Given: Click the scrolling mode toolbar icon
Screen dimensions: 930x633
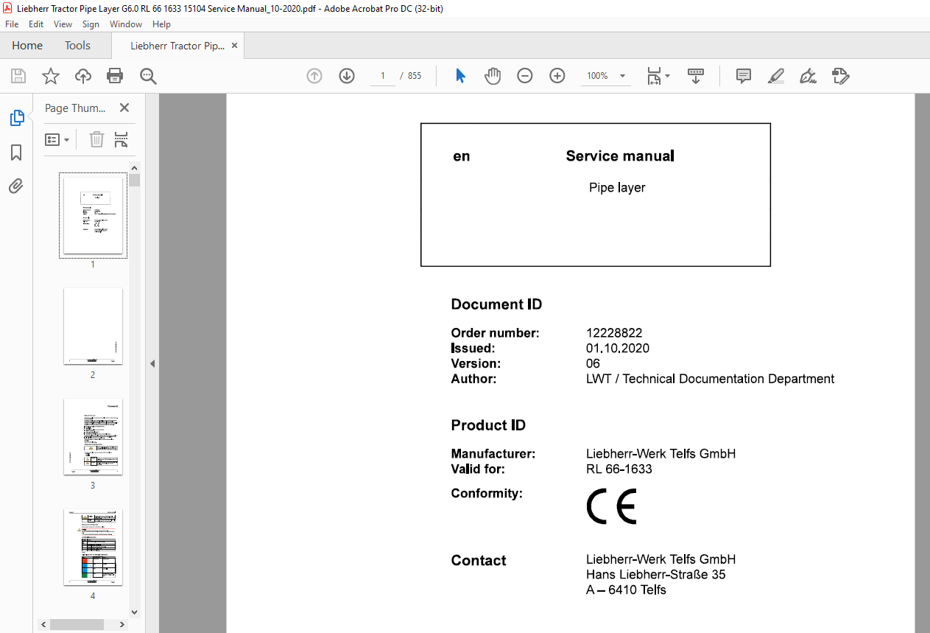Looking at the screenshot, I should click(x=696, y=76).
